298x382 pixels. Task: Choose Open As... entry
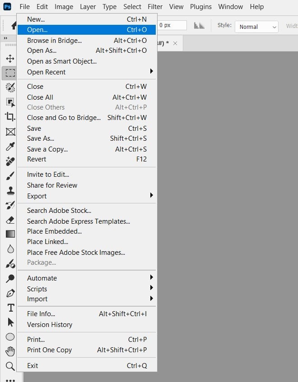click(x=87, y=51)
